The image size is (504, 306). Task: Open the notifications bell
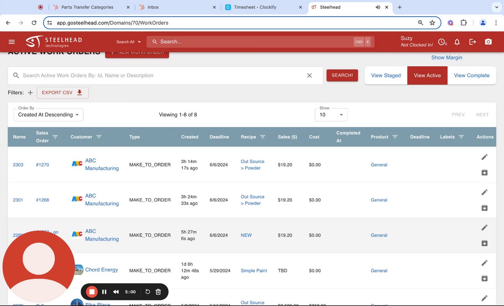pos(457,42)
